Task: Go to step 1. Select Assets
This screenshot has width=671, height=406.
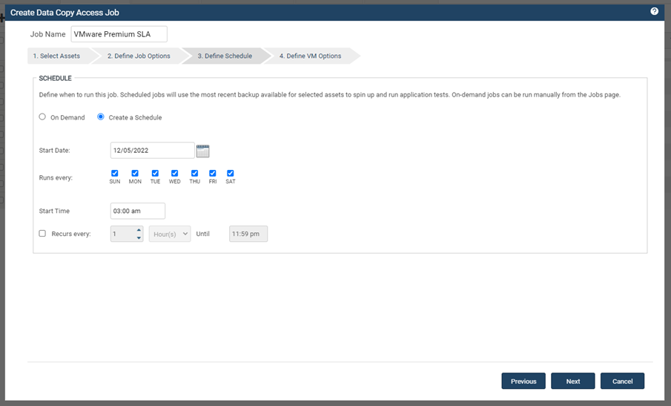Action: click(x=58, y=56)
